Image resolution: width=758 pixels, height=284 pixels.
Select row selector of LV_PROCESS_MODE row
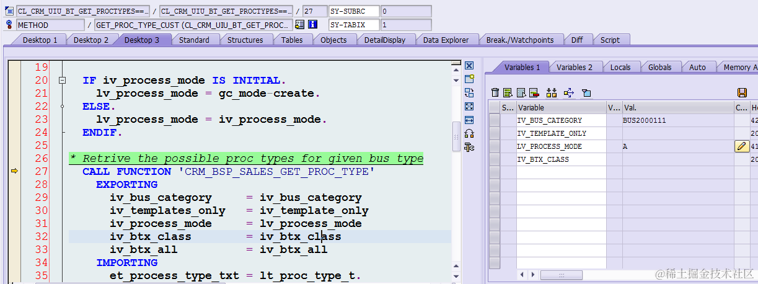[494, 146]
